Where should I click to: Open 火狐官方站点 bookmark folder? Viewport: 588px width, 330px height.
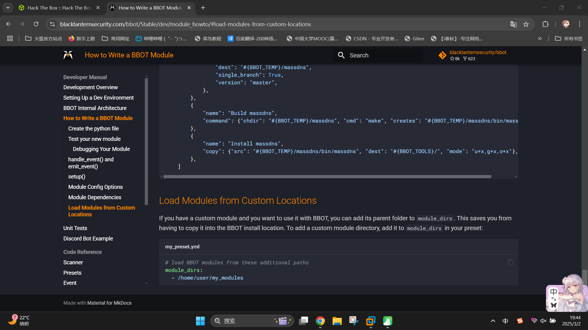tap(43, 38)
